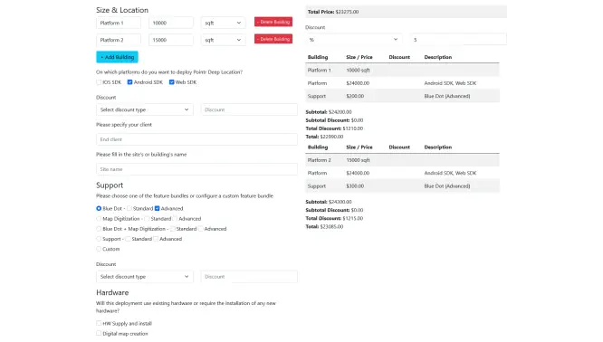This screenshot has height=342, width=603.
Task: Open the total discount % type dropdown
Action: pos(353,40)
